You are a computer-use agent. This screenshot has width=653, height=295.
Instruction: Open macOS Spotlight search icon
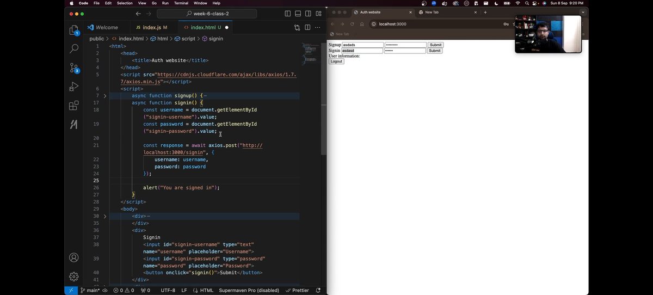(526, 3)
